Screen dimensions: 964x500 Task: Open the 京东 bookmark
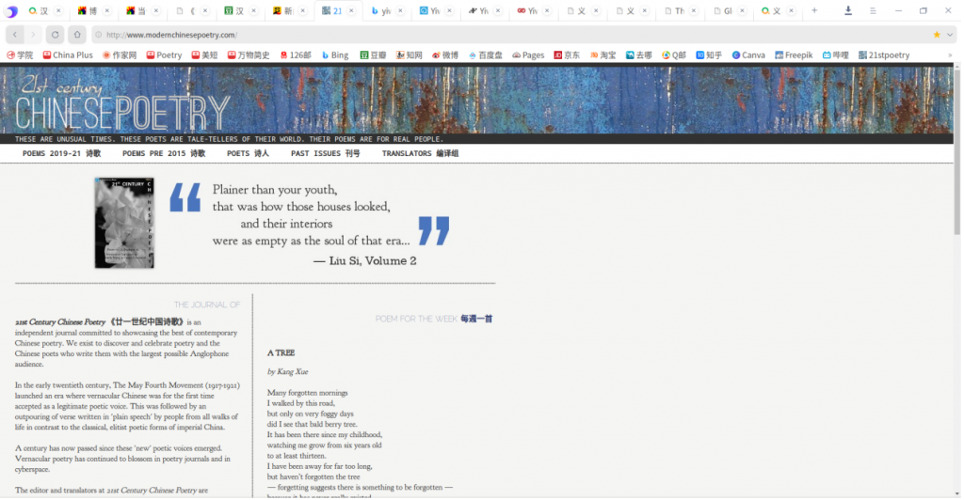(x=567, y=55)
